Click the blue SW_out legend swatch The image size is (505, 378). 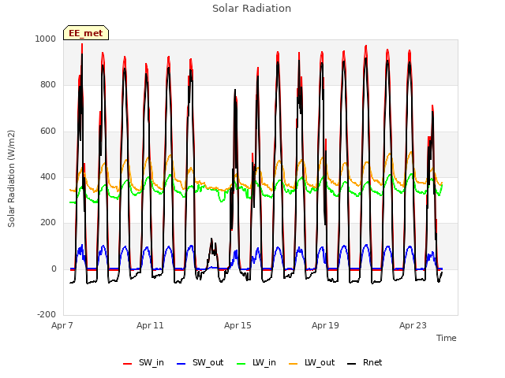181,364
